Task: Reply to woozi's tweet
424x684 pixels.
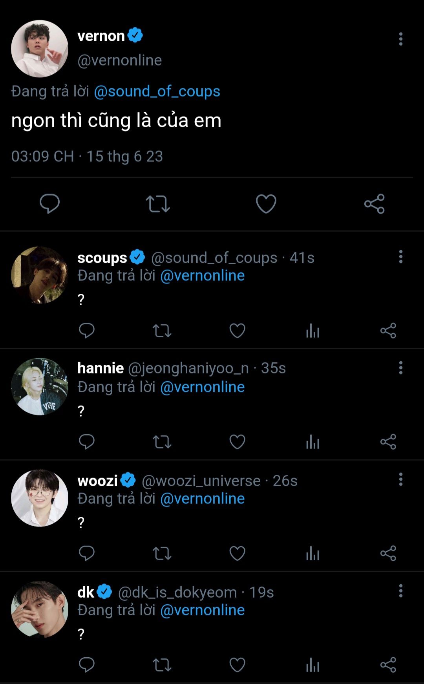Action: point(86,553)
